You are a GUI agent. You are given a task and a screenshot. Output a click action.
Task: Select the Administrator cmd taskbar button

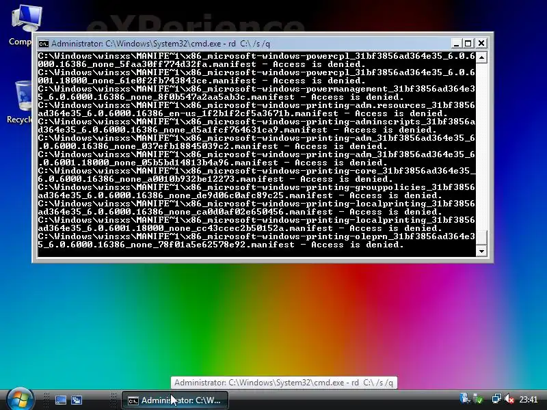tap(175, 400)
